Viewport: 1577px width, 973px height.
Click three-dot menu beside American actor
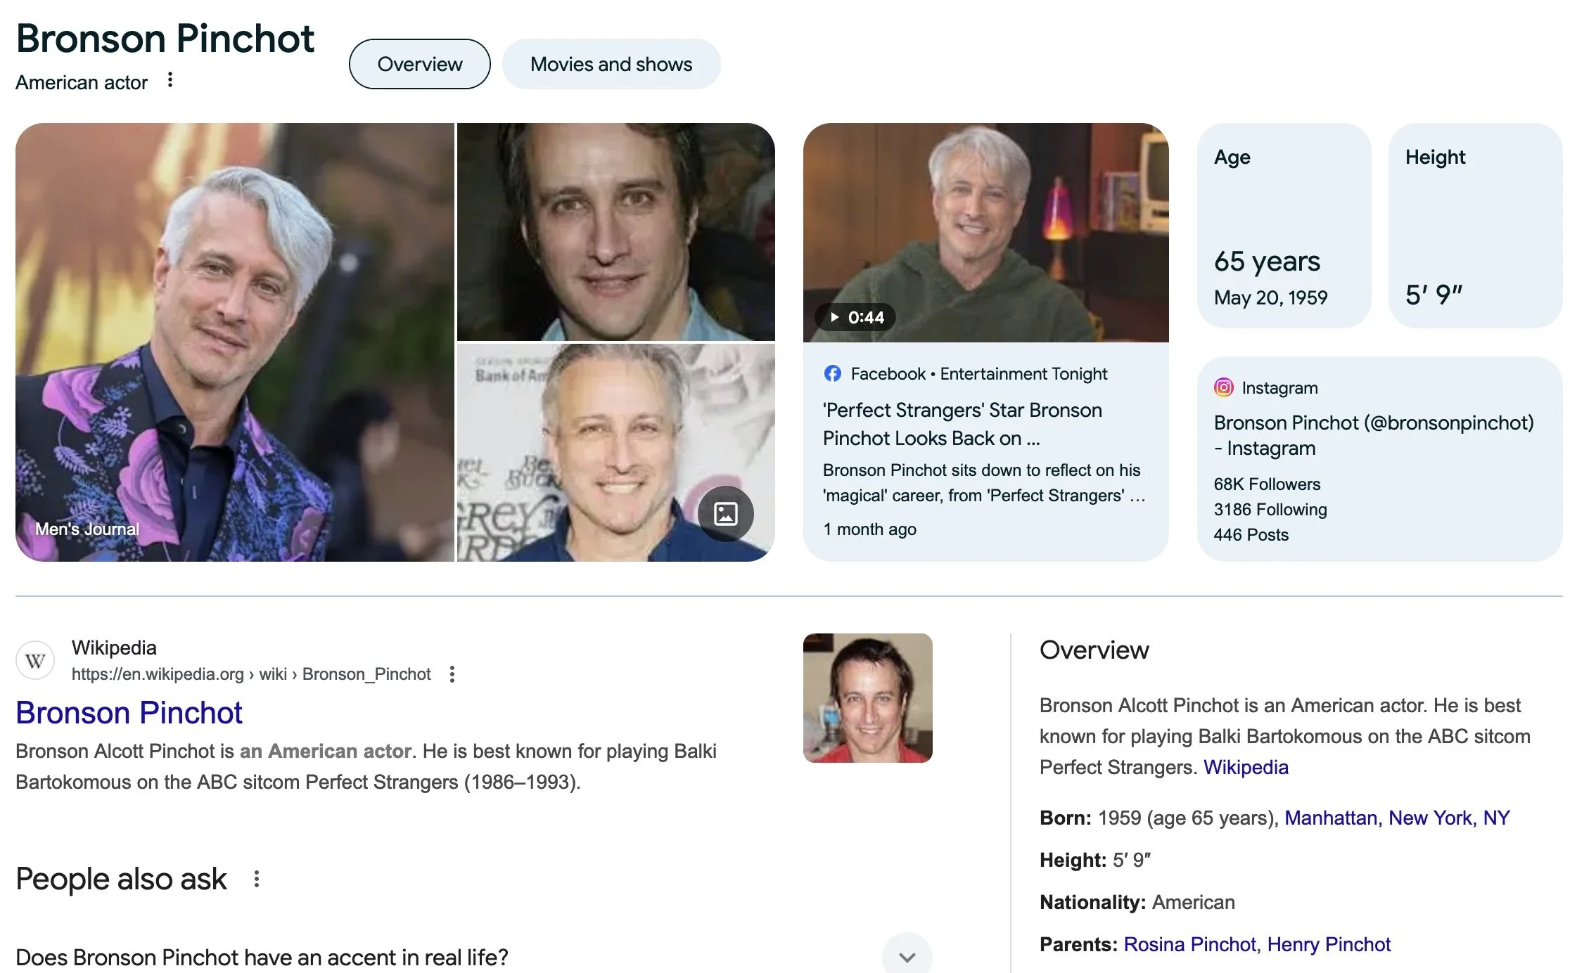[x=170, y=80]
